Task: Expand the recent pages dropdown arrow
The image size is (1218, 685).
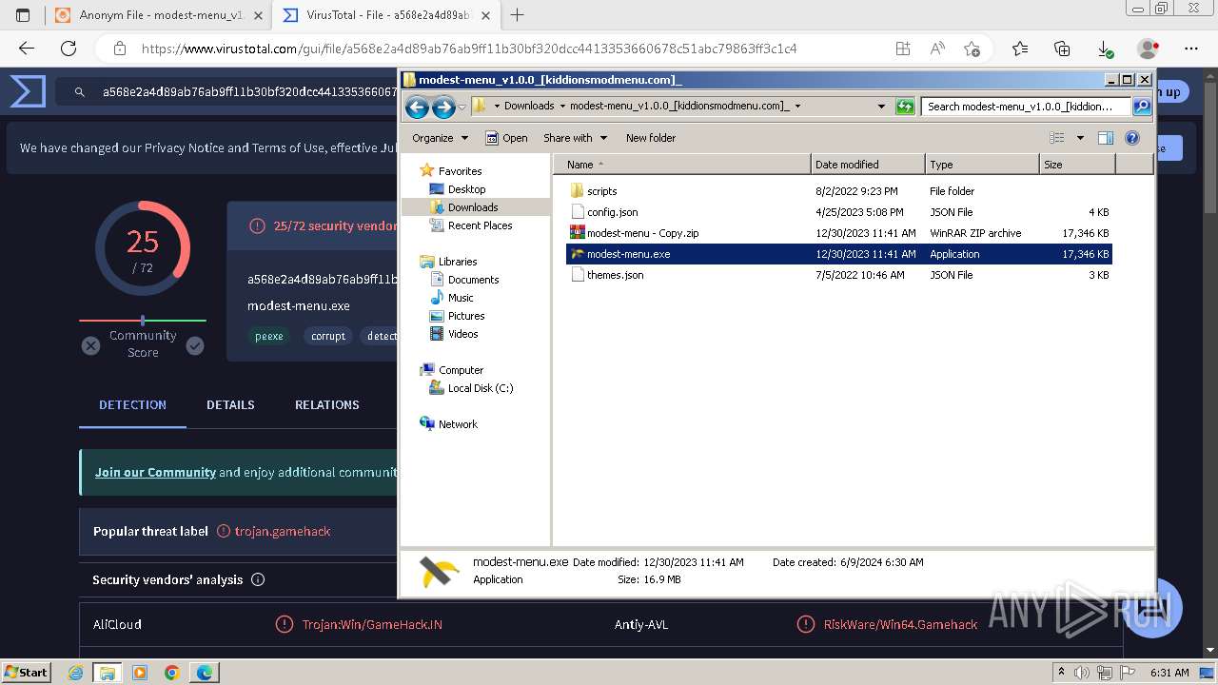Action: point(462,108)
